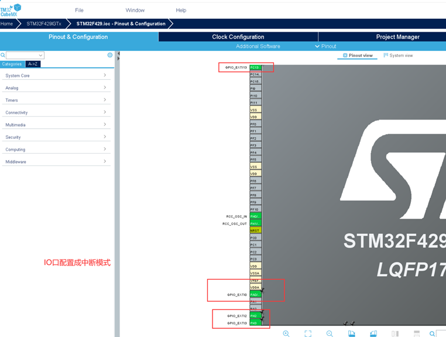Select the PF5 pin
This screenshot has width=446, height=337.
coord(255,159)
